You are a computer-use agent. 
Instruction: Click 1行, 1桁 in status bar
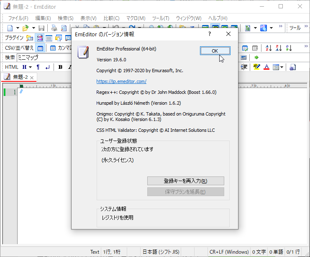(x=112, y=252)
